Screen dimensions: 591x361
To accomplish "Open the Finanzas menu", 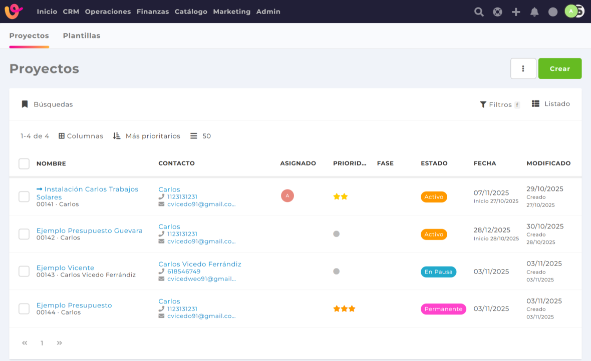I will tap(153, 11).
